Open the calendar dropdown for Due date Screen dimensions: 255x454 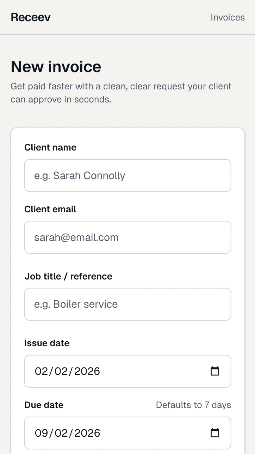click(216, 432)
